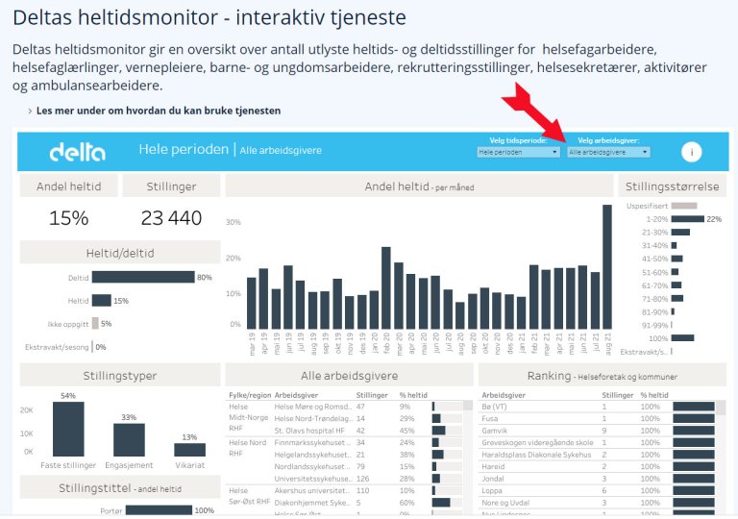Click the Portør 100% bar

click(159, 510)
